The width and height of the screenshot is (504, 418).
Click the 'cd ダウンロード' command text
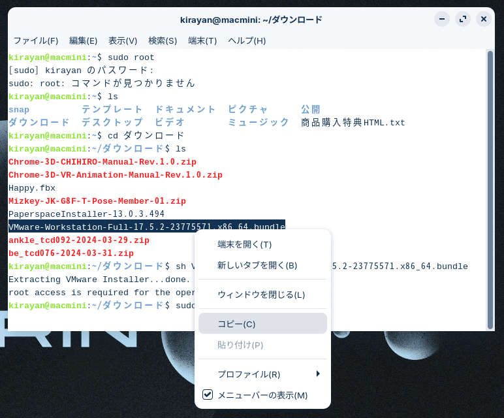(x=146, y=135)
